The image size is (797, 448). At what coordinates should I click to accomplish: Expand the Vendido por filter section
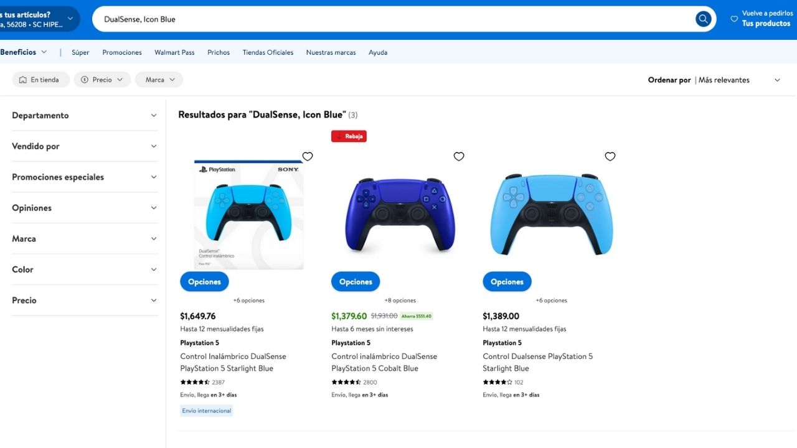point(85,146)
